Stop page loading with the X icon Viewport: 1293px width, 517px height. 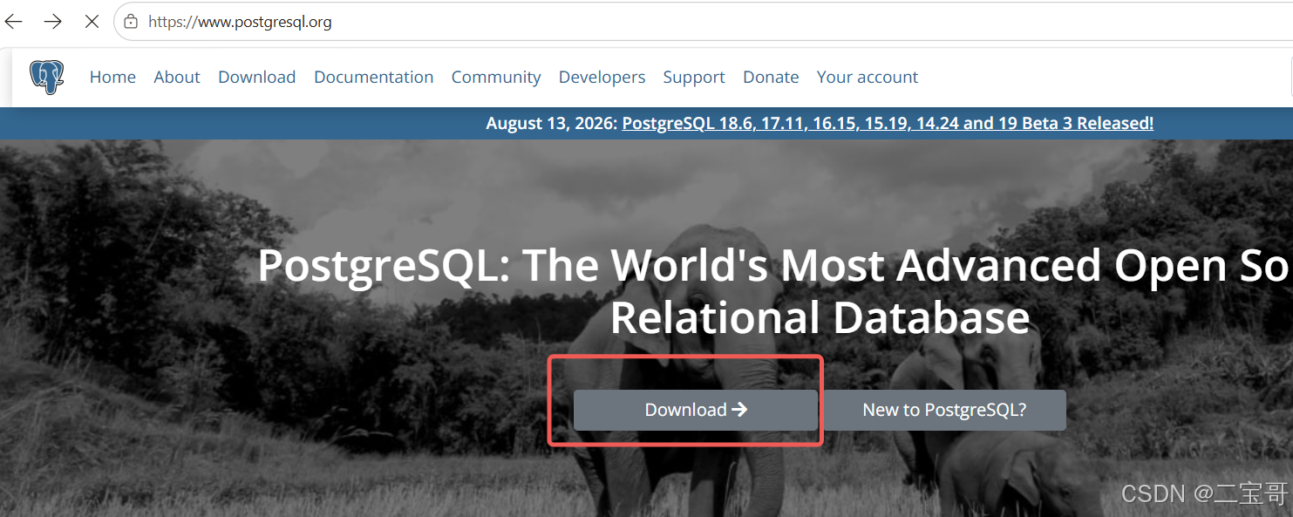[x=92, y=22]
